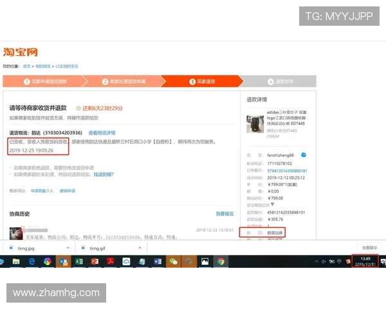
Task: Open the colorful pinwheel browser in the taskbar
Action: (x=48, y=261)
